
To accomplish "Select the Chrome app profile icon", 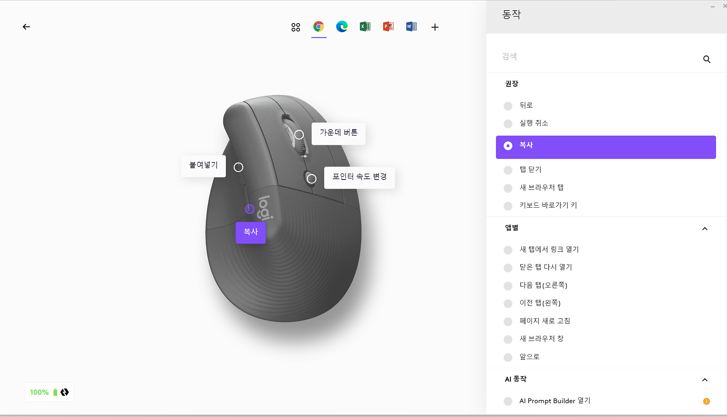I will [x=319, y=27].
